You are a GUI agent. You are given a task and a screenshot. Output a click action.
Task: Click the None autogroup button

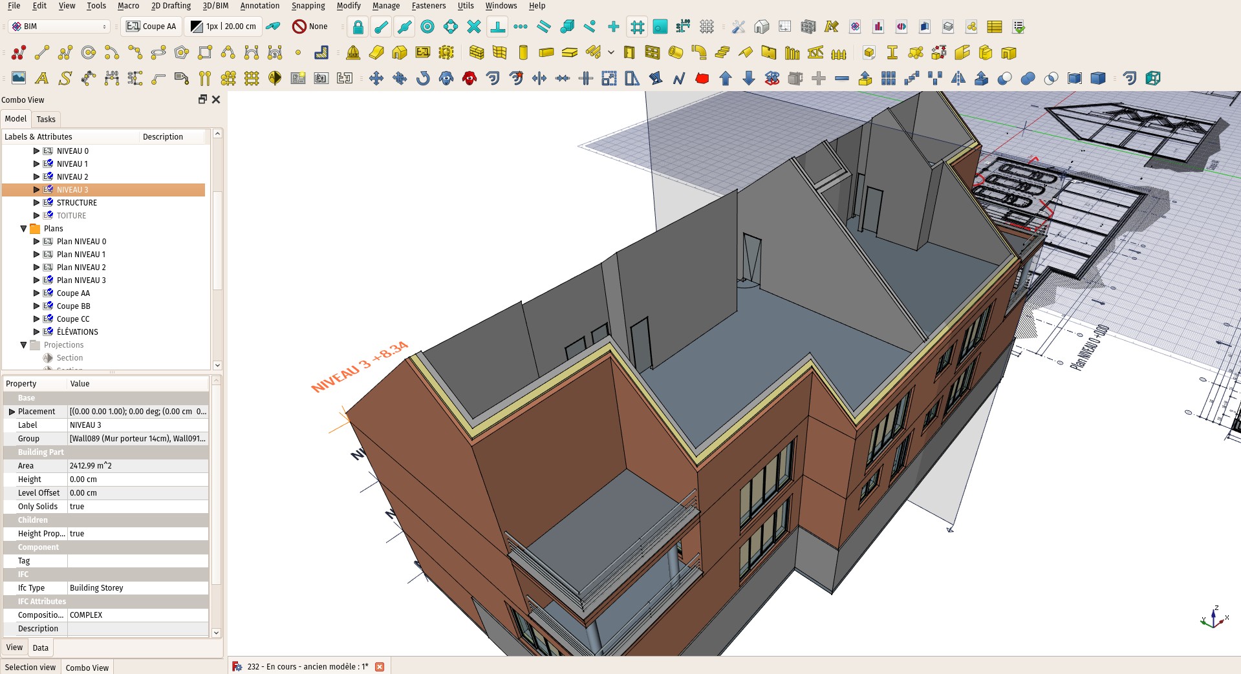point(310,26)
